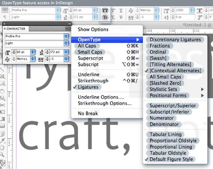Choose No Break from panel menu
The height and width of the screenshot is (169, 213).
click(88, 113)
